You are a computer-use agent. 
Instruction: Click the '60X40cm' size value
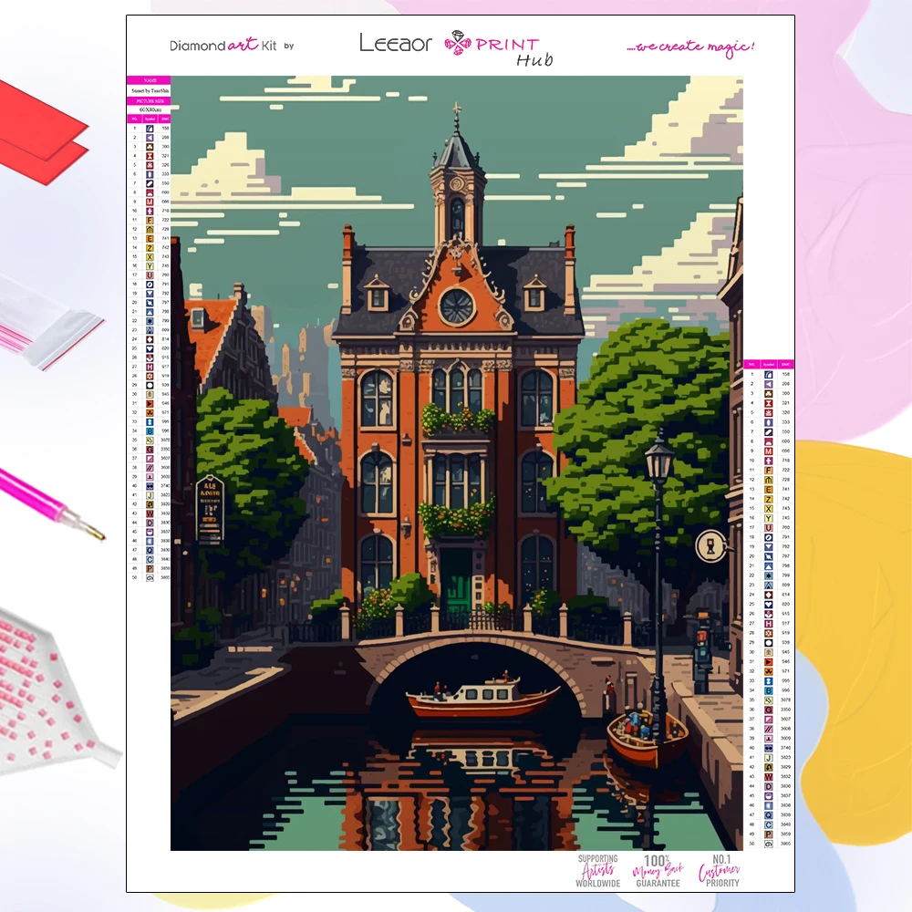tap(150, 109)
